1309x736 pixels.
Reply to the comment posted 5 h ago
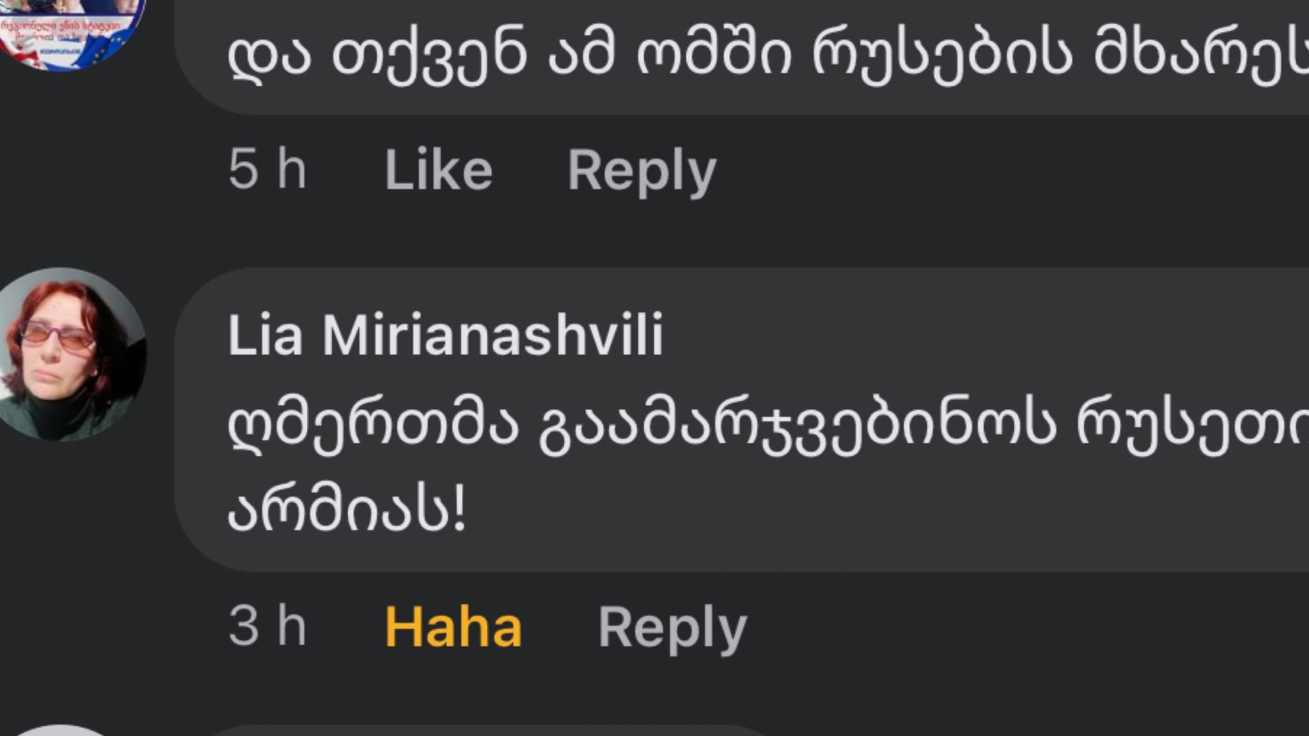642,170
